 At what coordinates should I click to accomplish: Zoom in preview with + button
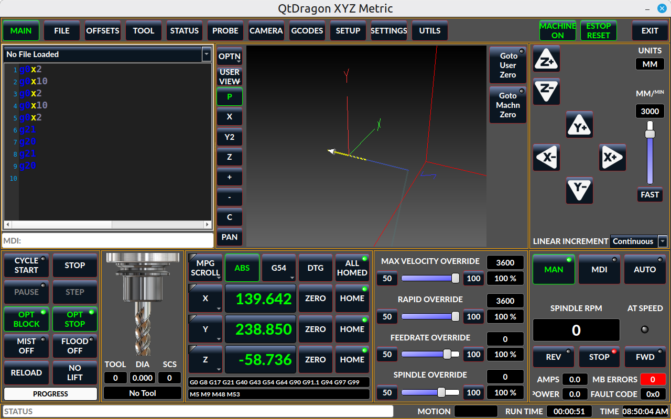(230, 177)
